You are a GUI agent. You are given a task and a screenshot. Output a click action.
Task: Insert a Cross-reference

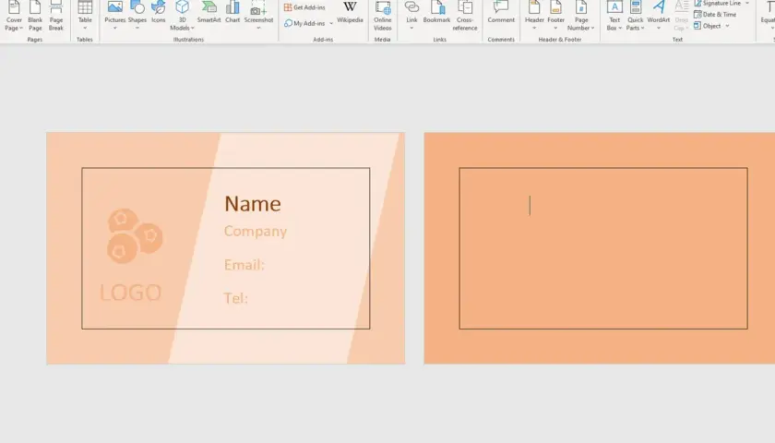465,16
